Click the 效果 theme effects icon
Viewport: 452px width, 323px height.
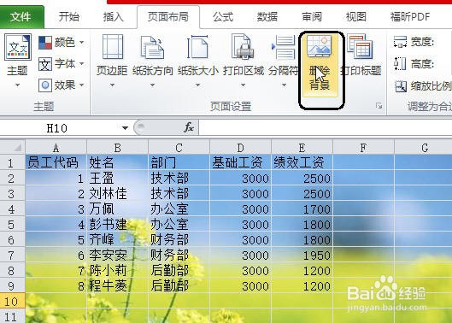tap(45, 85)
